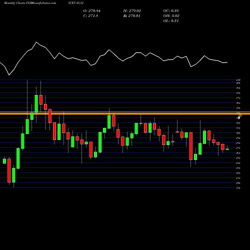The width and height of the screenshot is (250, 250).
Task: Select the open value 'O: 270.84'
Action: tap(92, 11)
